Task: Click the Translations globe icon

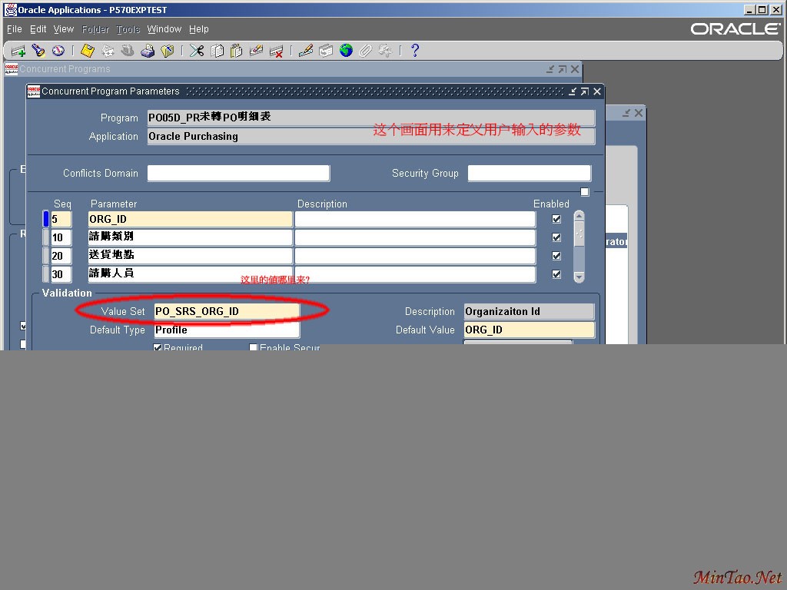Action: (x=346, y=51)
